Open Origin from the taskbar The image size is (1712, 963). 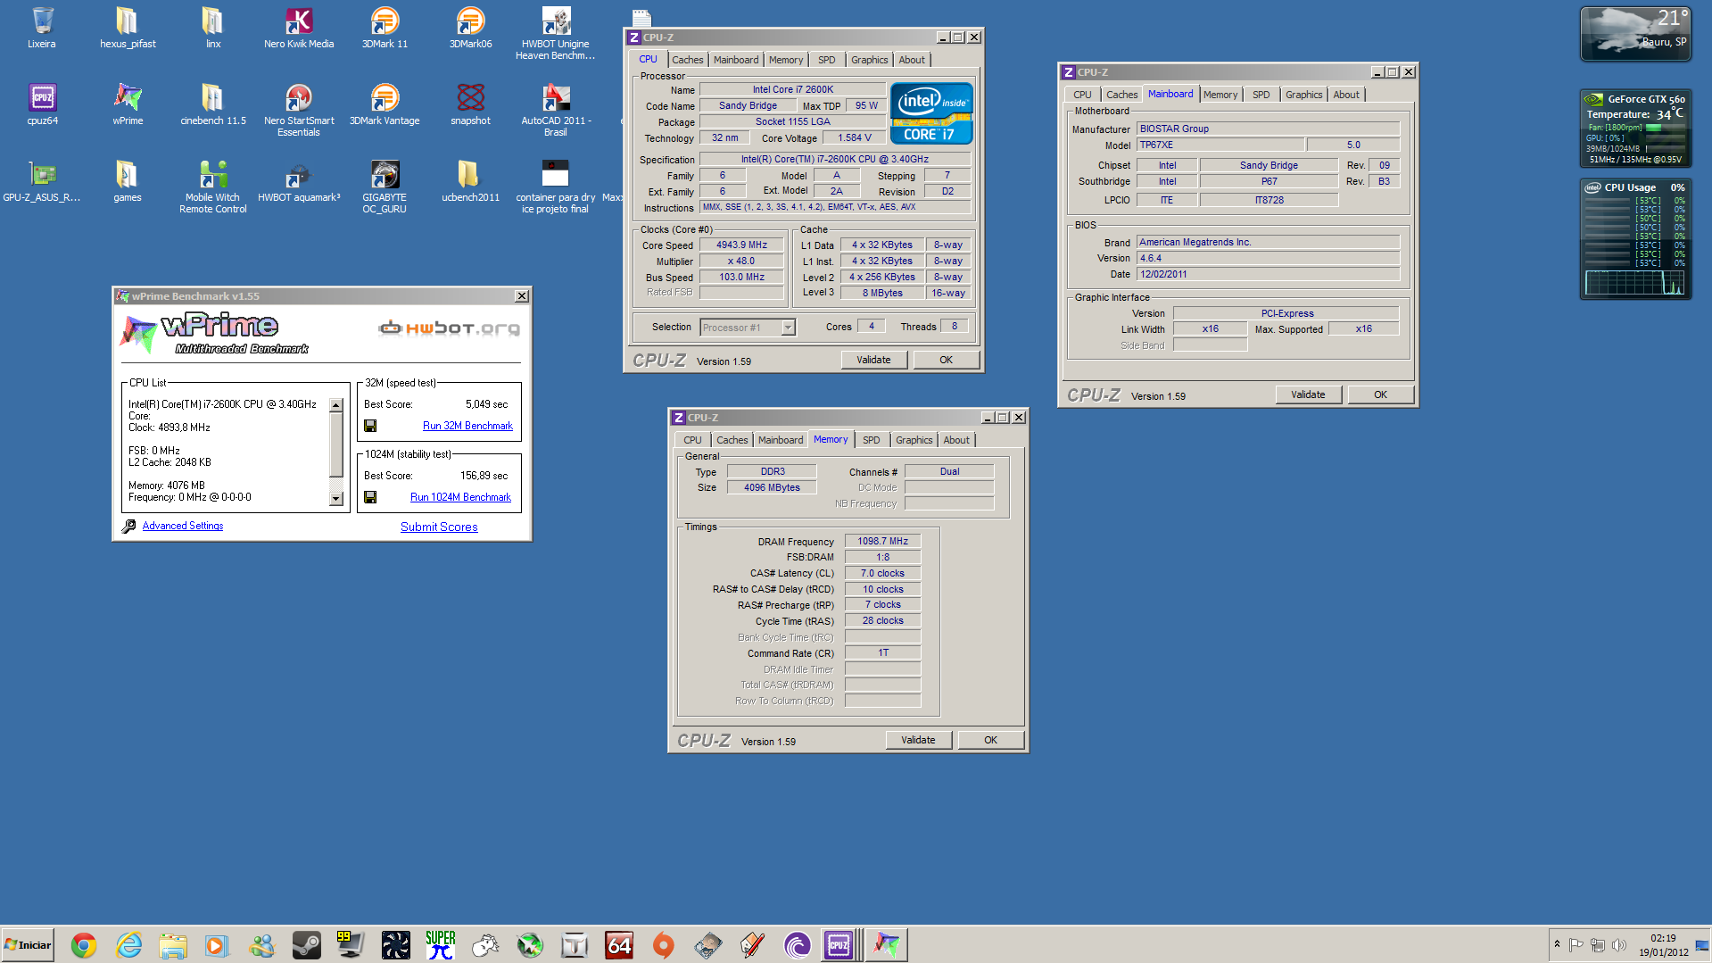(x=664, y=944)
